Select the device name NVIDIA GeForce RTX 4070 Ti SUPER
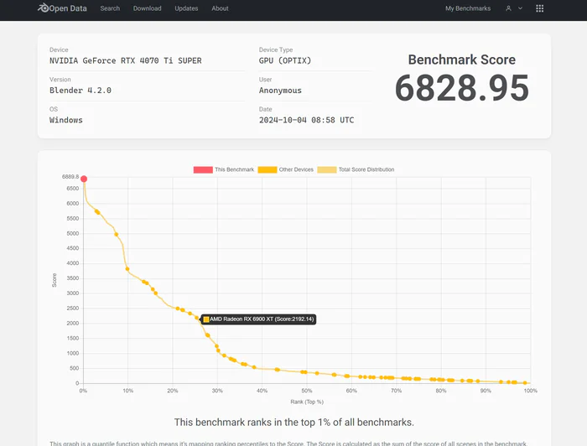This screenshot has height=446, width=587. 126,60
